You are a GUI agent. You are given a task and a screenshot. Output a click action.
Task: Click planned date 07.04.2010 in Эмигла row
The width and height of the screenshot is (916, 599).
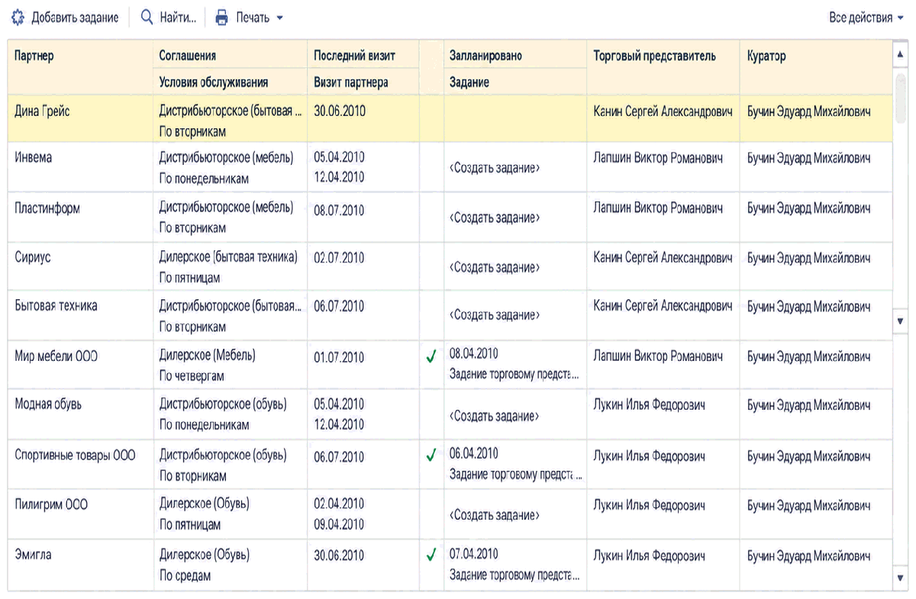click(474, 552)
